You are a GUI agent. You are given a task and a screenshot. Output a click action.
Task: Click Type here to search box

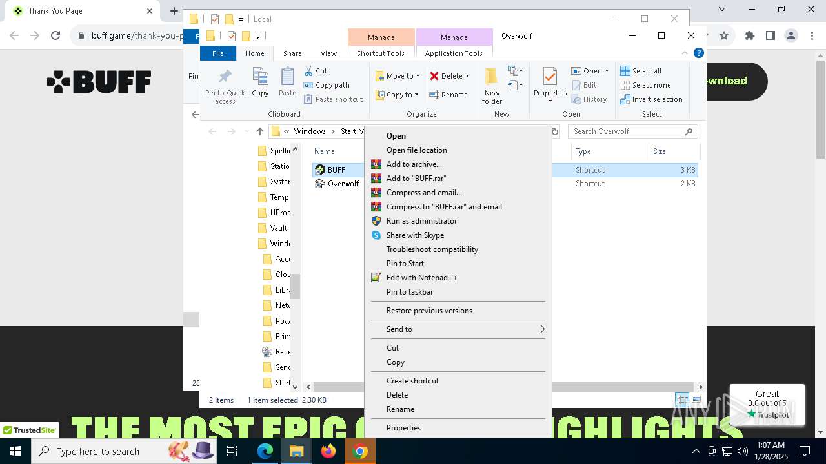pos(125,451)
